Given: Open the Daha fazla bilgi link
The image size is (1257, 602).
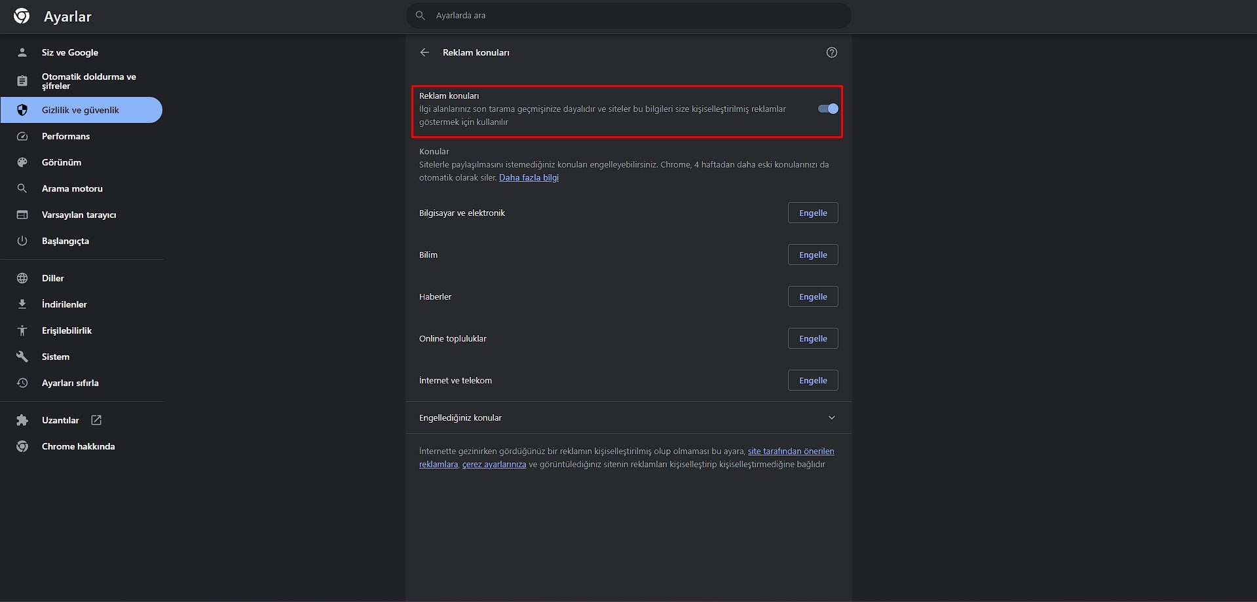Looking at the screenshot, I should (x=529, y=177).
